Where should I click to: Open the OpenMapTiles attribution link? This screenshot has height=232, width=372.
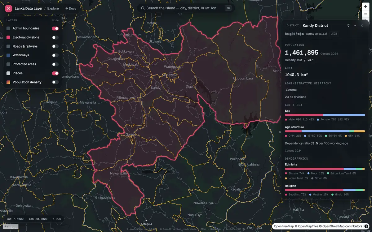pyautogui.click(x=308, y=226)
